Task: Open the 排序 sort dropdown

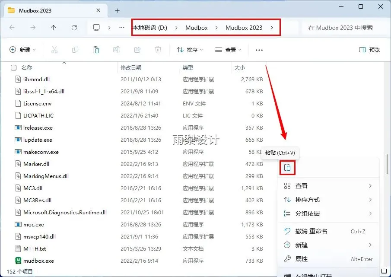Action: [190, 50]
